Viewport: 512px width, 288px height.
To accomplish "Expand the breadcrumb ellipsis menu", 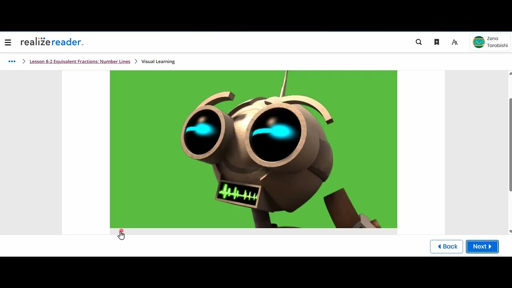I will (x=12, y=62).
